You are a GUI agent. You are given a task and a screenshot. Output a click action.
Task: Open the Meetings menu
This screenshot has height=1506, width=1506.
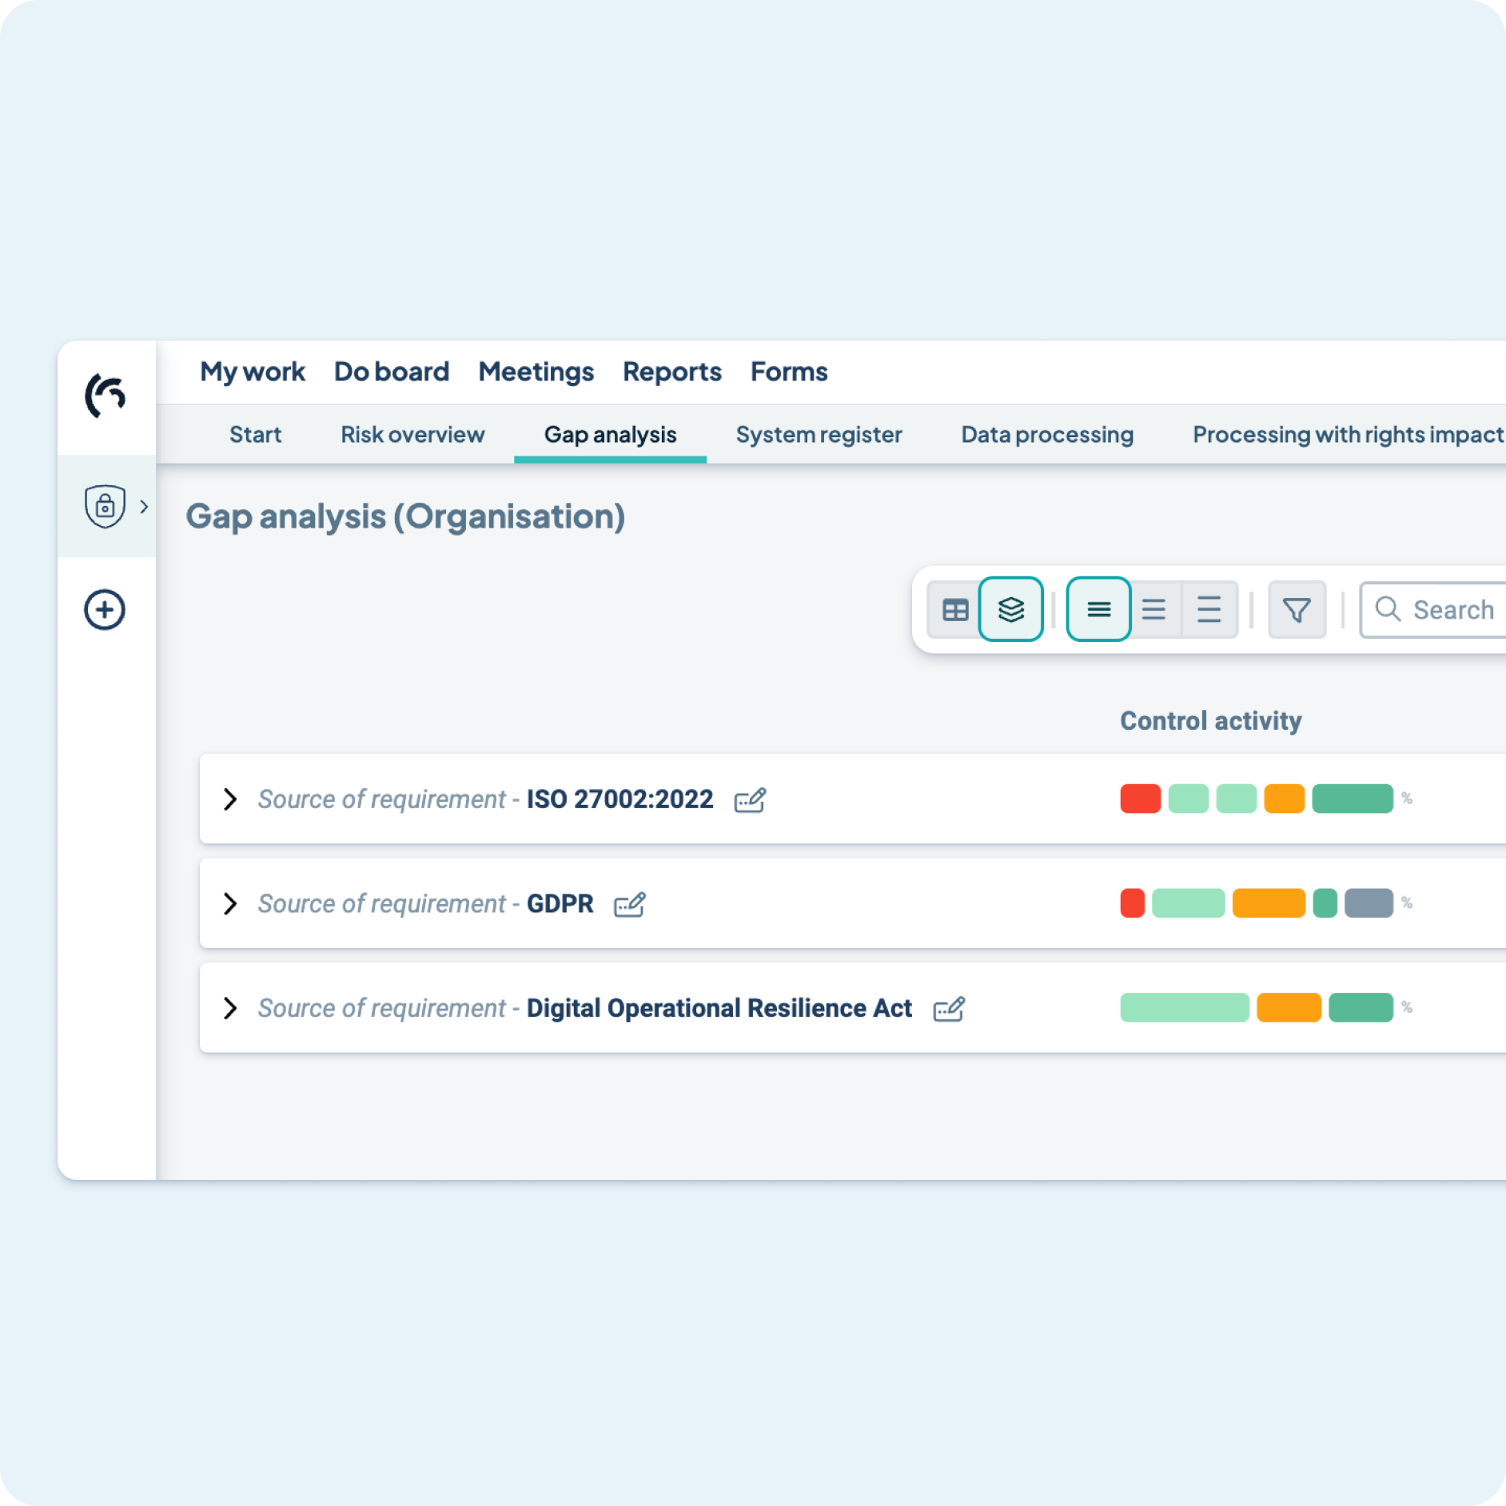[x=535, y=371]
